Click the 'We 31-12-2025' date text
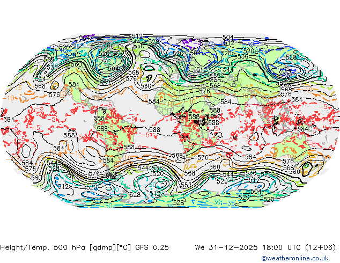This screenshot has height=263, width=340. click(226, 247)
